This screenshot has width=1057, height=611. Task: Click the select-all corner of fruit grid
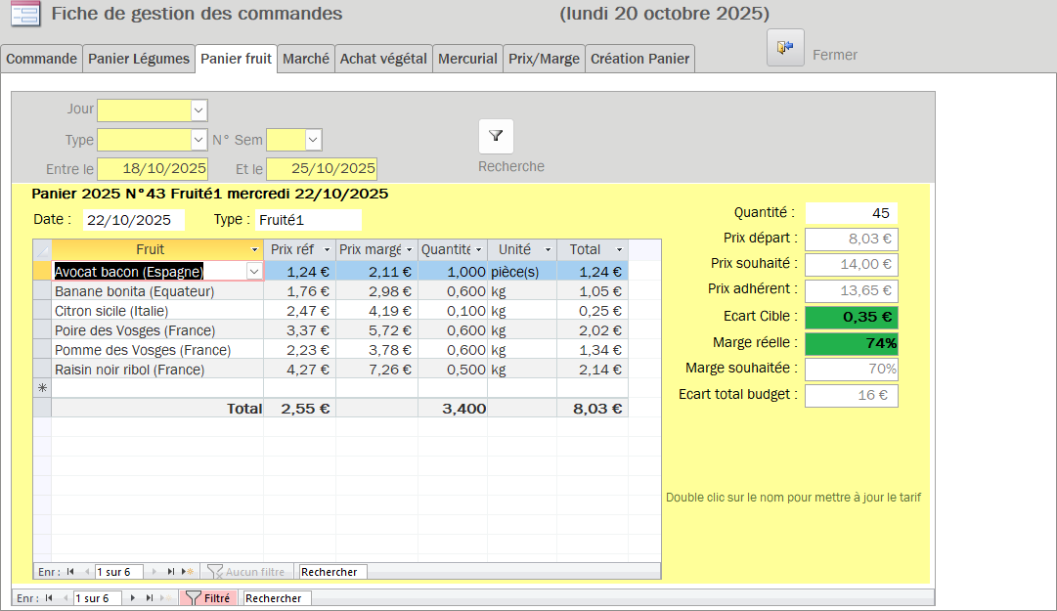click(42, 250)
